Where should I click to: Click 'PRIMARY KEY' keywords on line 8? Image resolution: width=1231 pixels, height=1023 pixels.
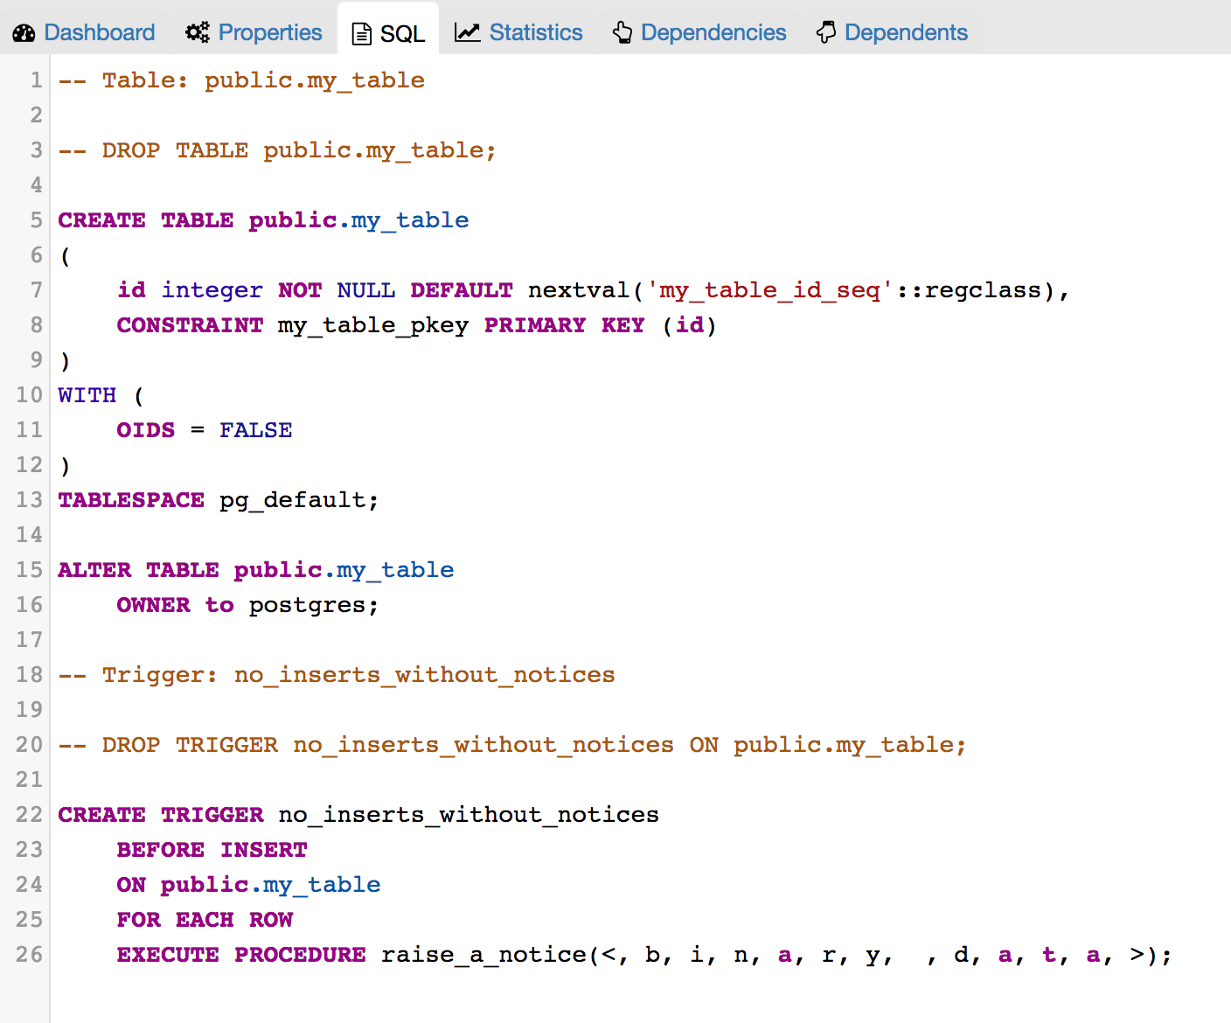(x=565, y=325)
